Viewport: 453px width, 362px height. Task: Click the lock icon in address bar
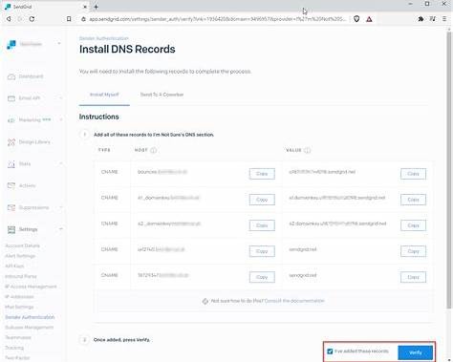(83, 19)
